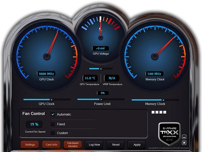
Task: Open the Settings panel
Action: [30, 144]
